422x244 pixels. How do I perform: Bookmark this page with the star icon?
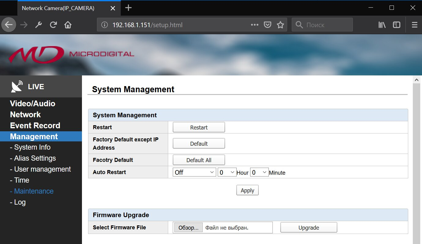tap(280, 25)
